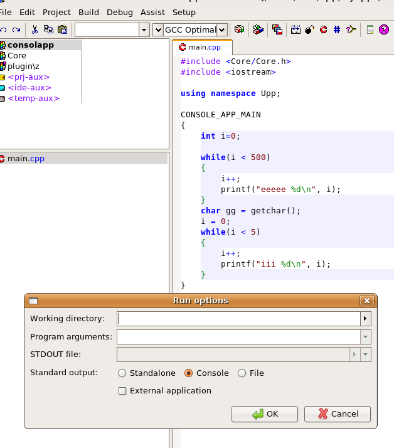This screenshot has height=448, width=394.
Task: Click the Working directory browse arrow
Action: (366, 319)
